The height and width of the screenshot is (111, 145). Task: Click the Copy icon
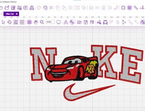click(58, 8)
